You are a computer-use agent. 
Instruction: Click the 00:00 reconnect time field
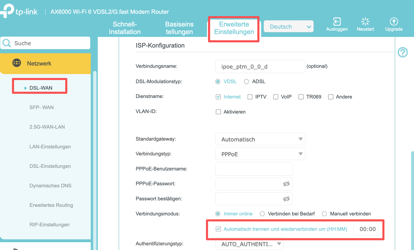click(368, 229)
